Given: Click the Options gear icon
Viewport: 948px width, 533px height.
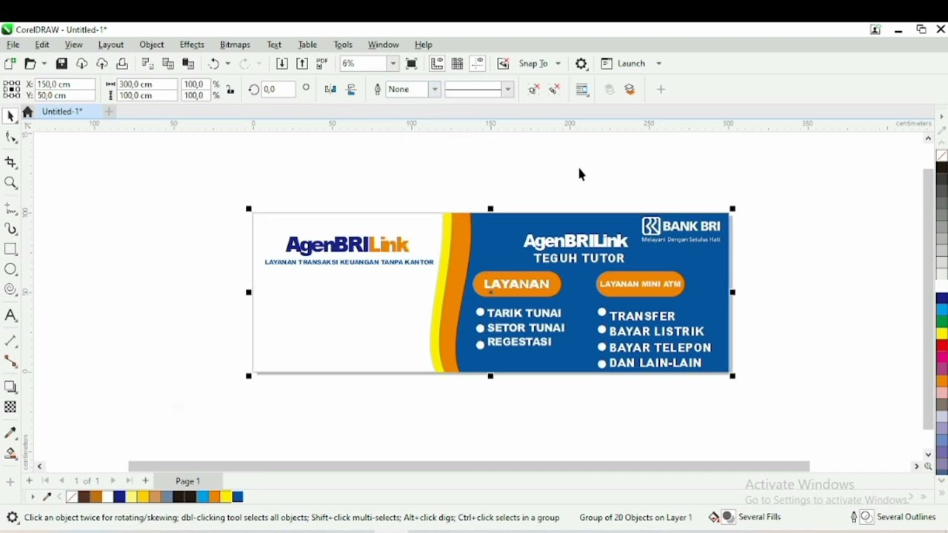Looking at the screenshot, I should click(581, 64).
